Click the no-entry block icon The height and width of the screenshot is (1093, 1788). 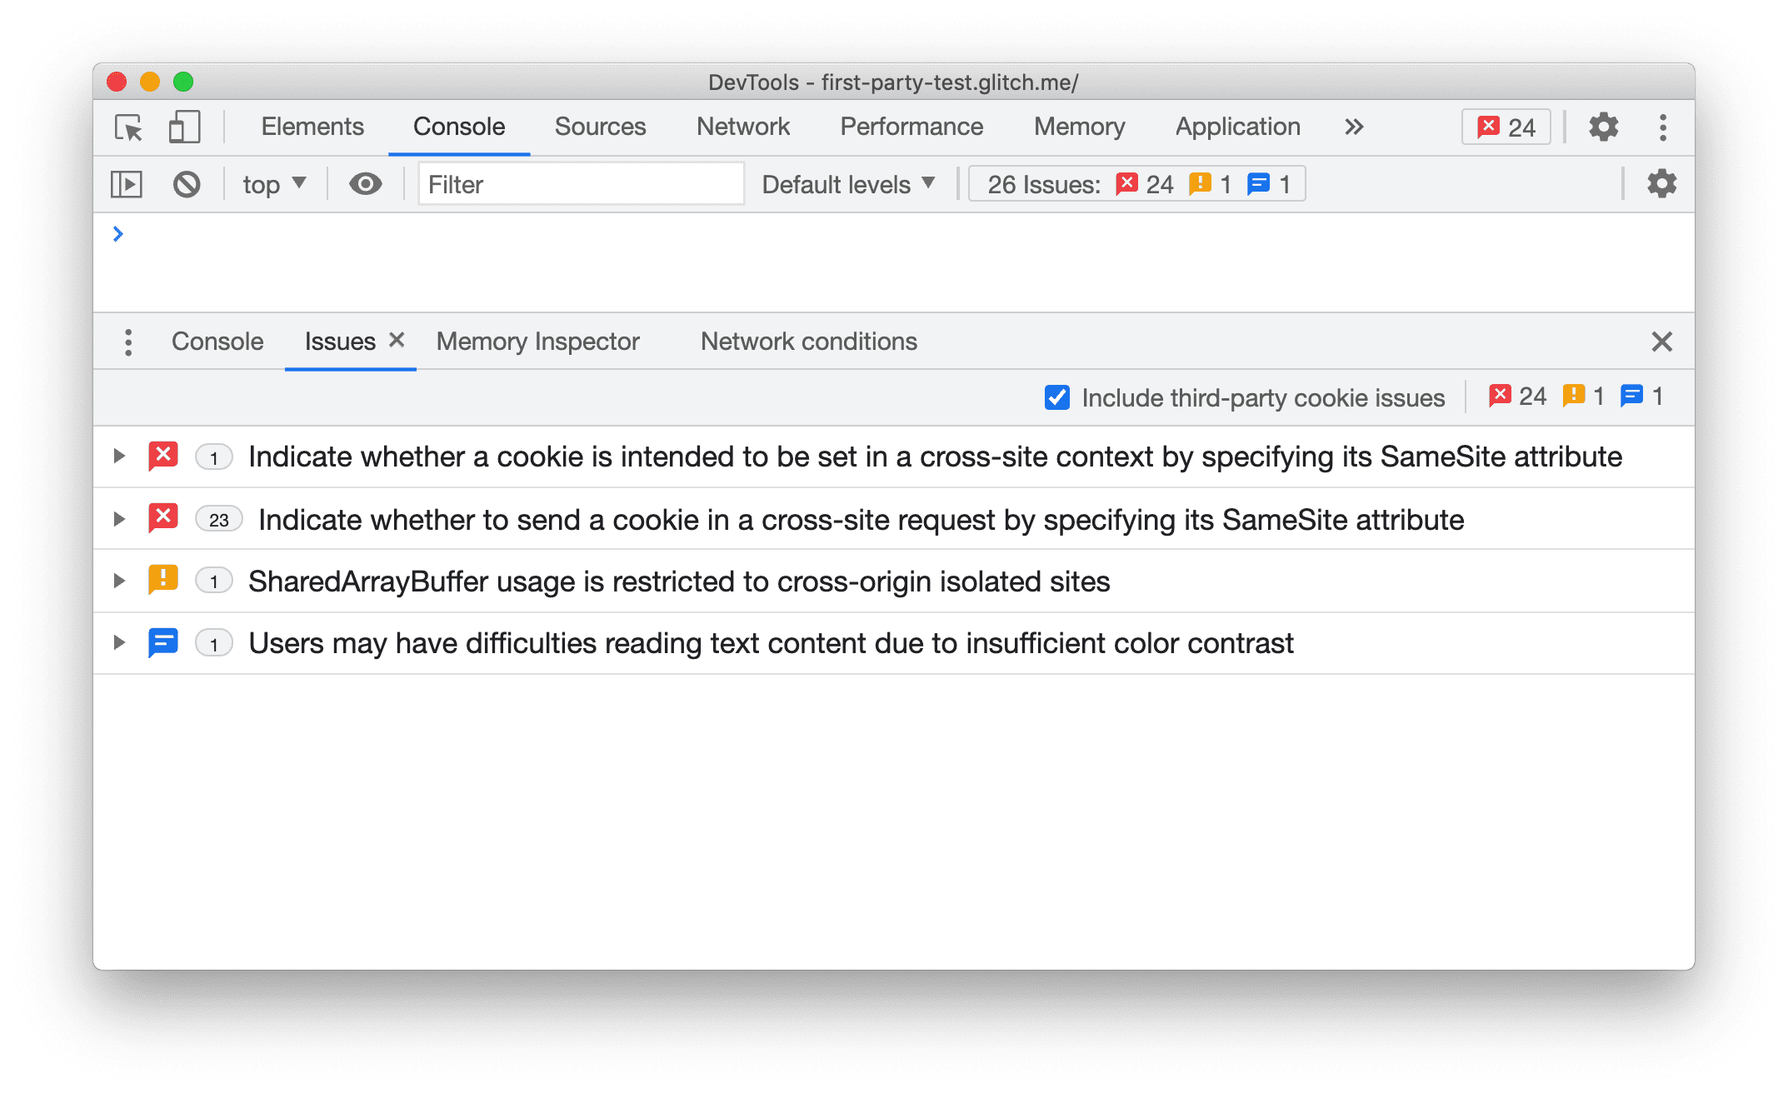[187, 184]
